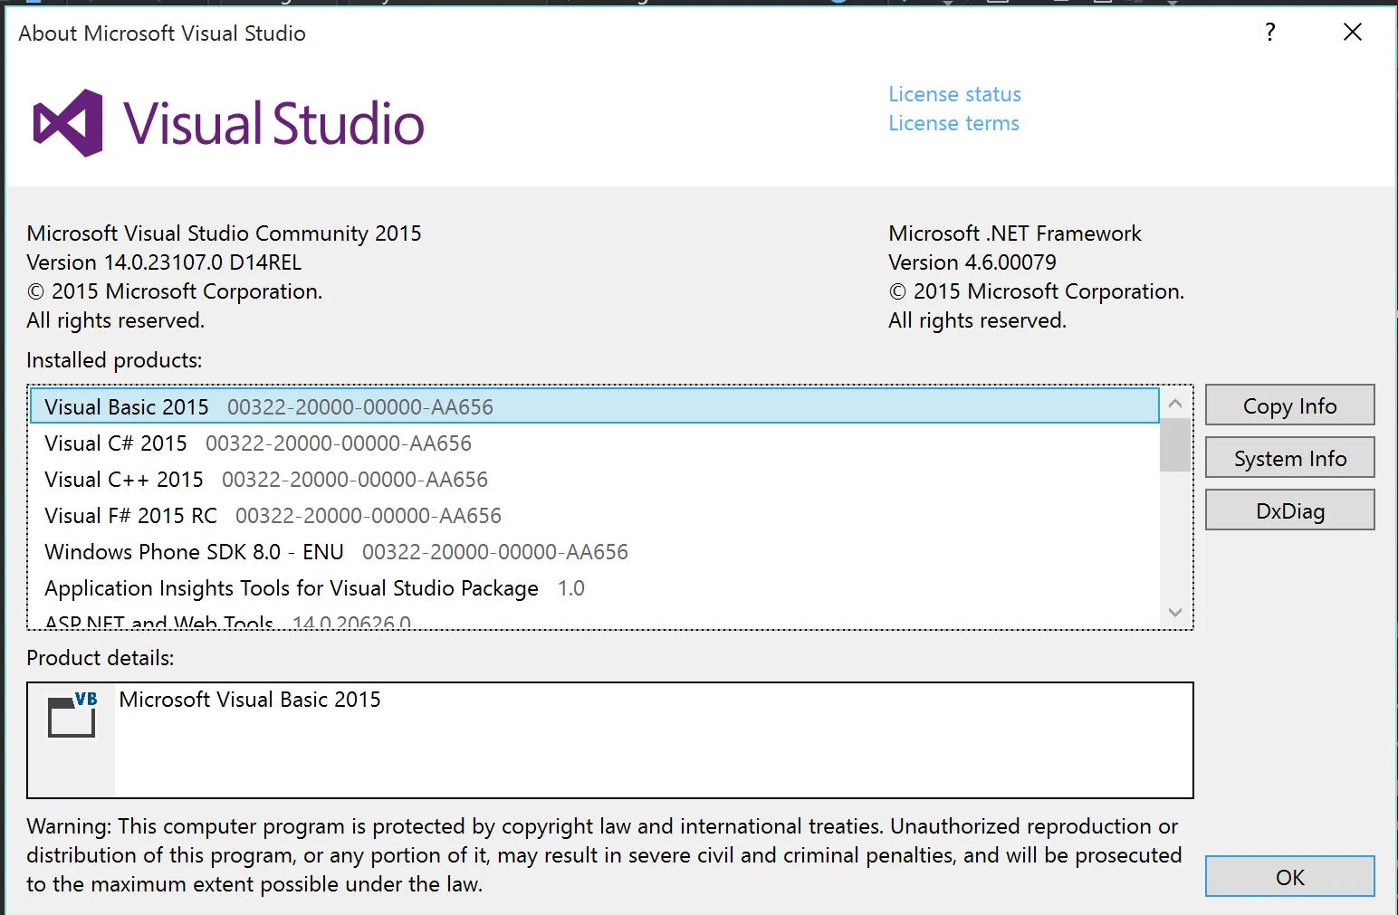Select Application Insights Tools for Visual Studio Package
Image resolution: width=1398 pixels, height=915 pixels.
(x=595, y=587)
